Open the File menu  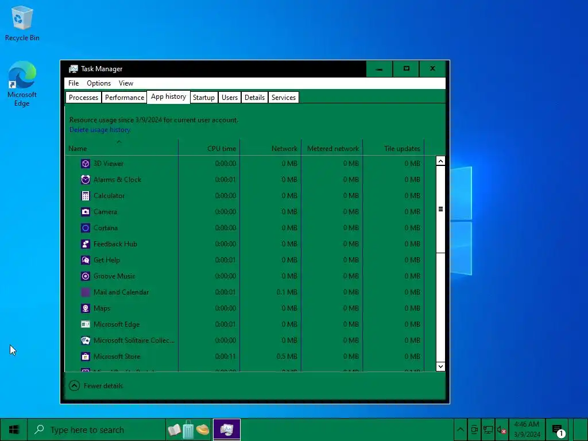73,83
